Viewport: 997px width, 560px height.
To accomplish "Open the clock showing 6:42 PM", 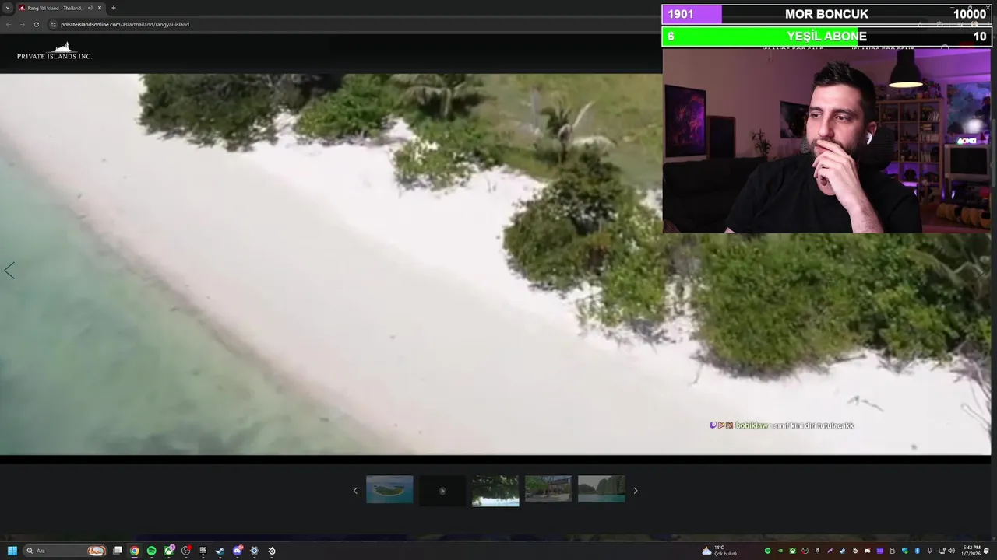I will [971, 551].
